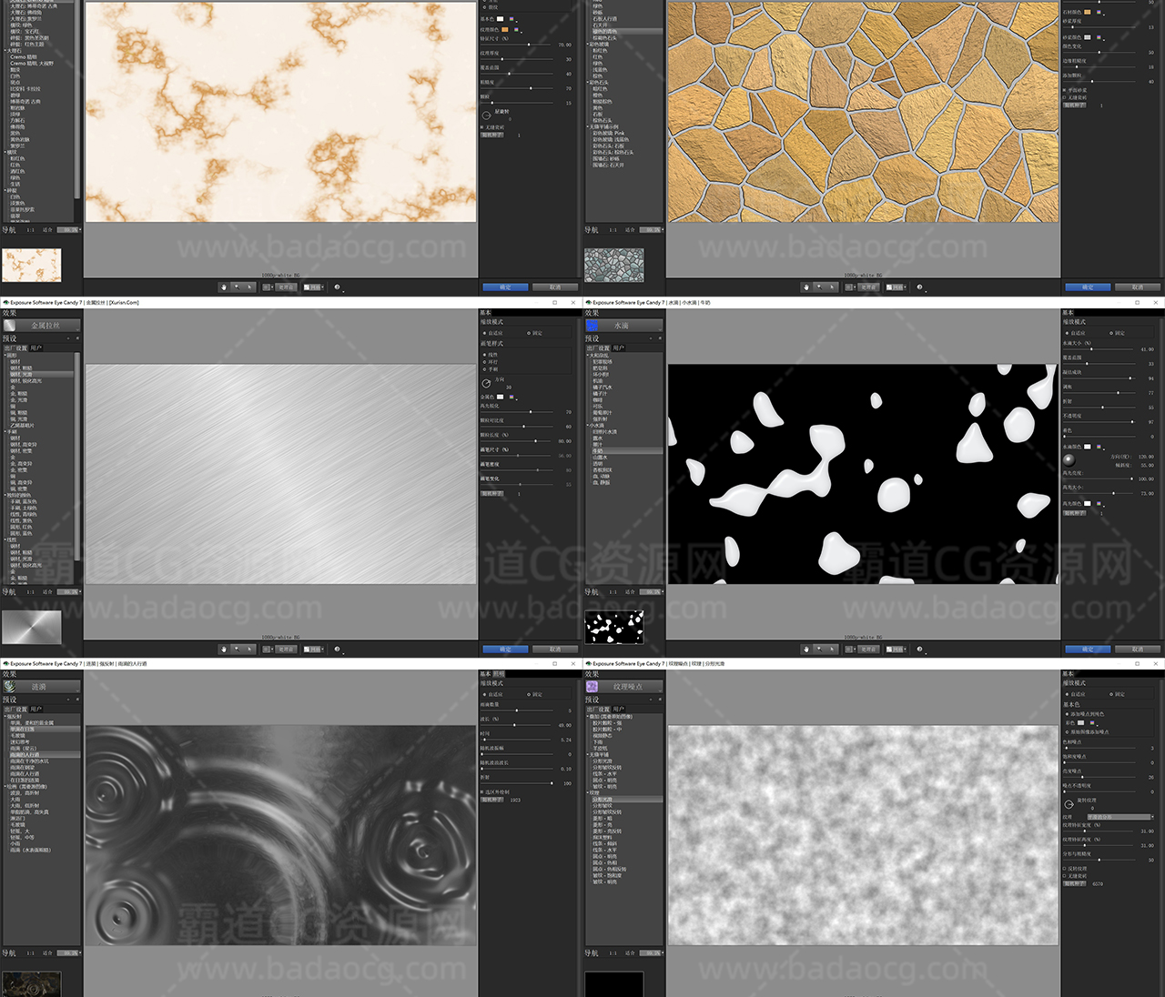
Task: Click the 水滴颜色 white color swatch
Action: pyautogui.click(x=1087, y=447)
